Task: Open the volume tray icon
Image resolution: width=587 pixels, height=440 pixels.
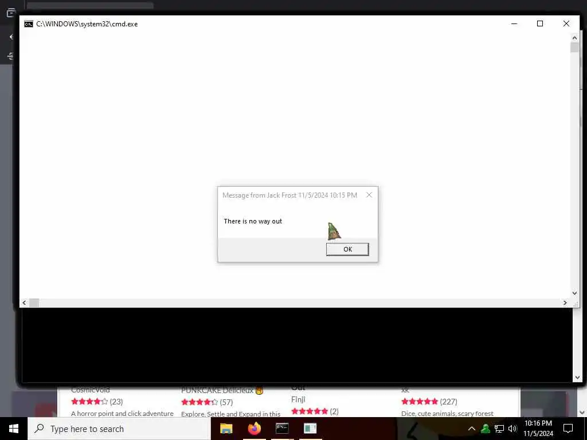Action: 512,429
